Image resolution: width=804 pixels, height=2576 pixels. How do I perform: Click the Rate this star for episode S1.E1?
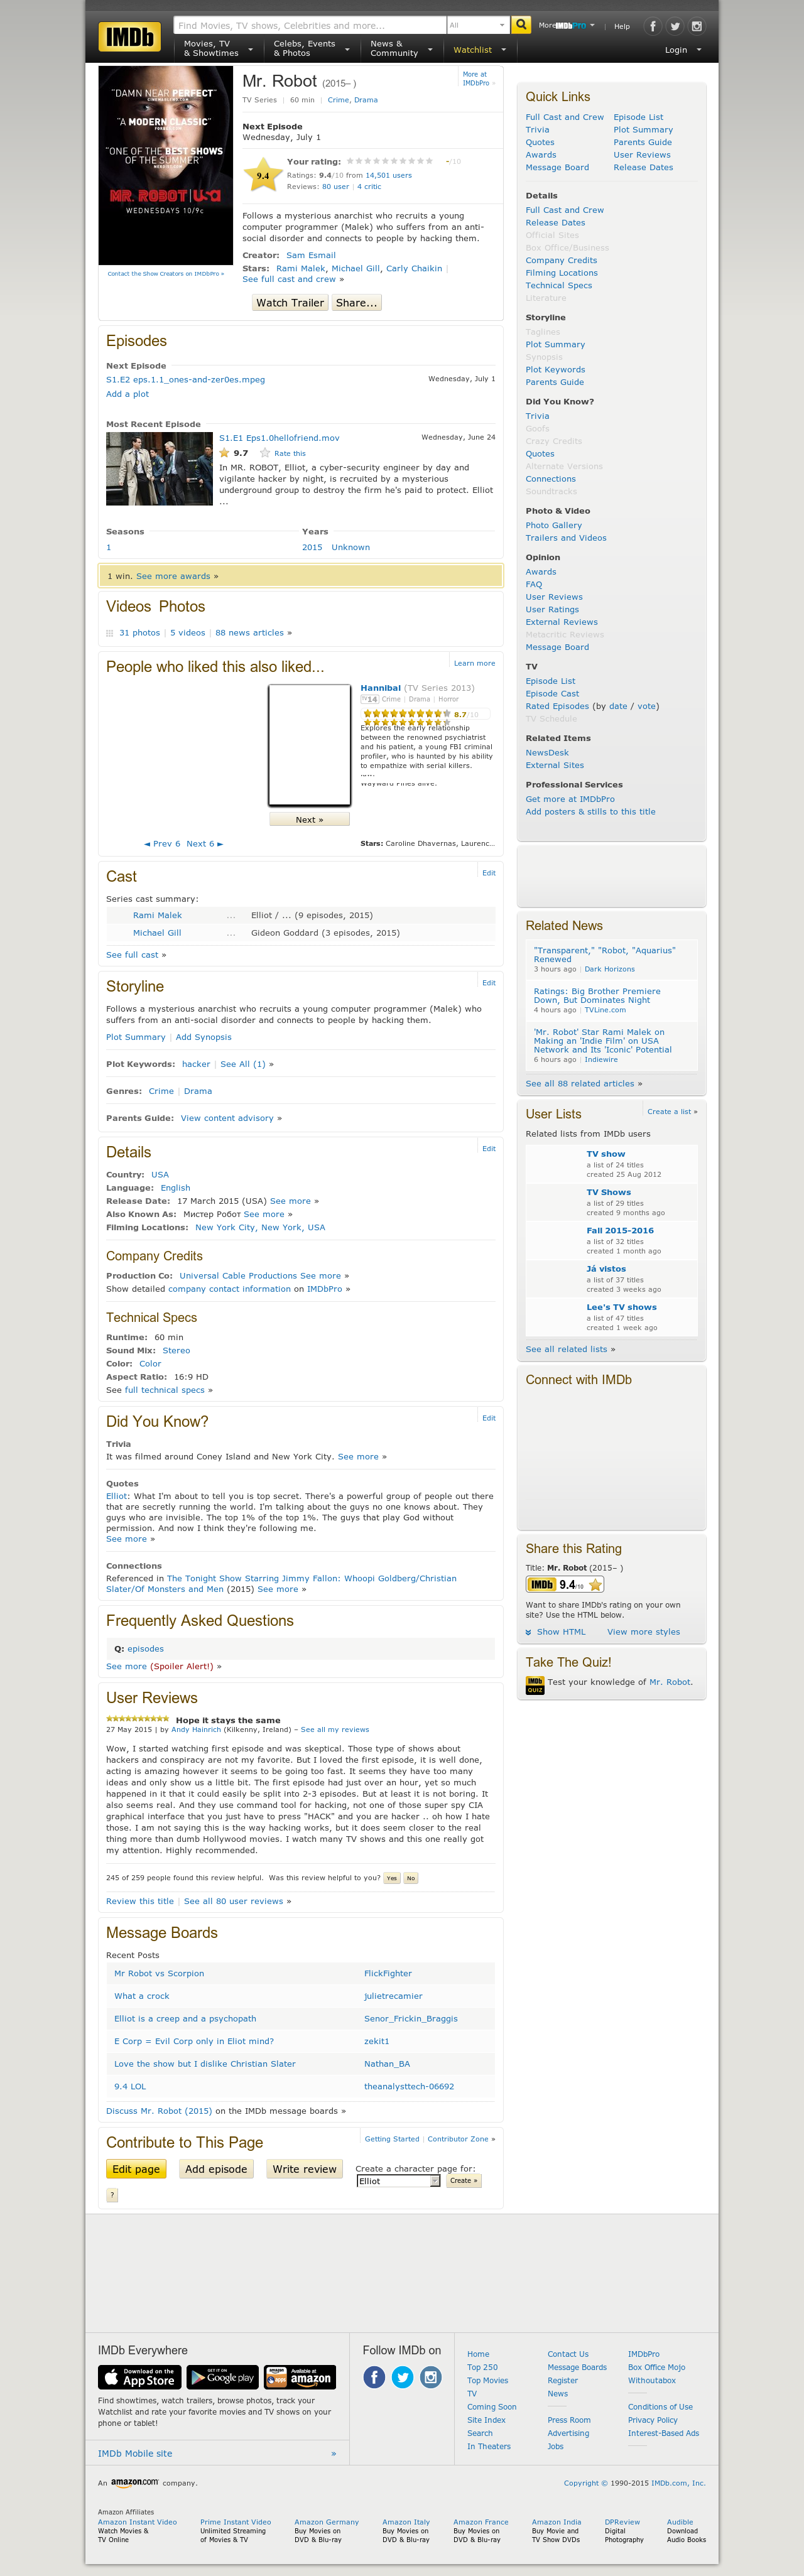(265, 453)
